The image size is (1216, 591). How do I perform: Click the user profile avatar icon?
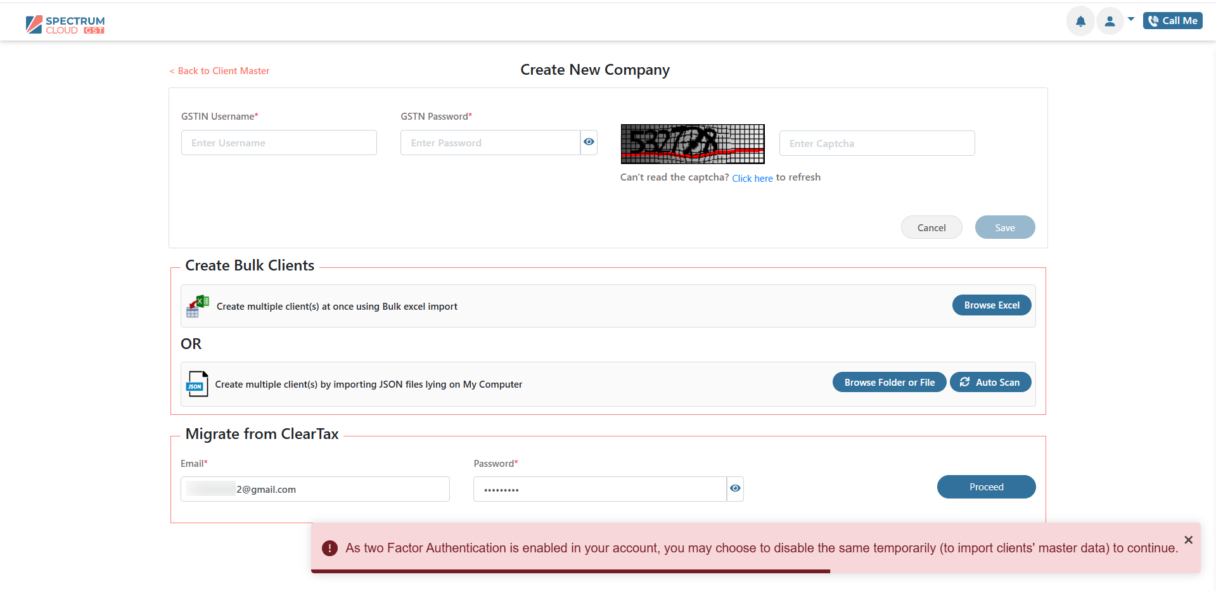[1110, 22]
